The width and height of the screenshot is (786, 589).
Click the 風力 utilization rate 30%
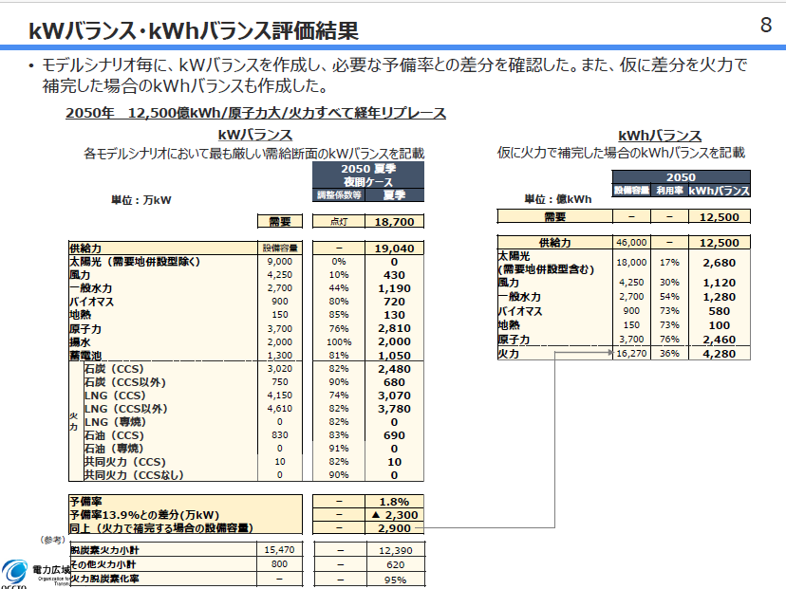pos(669,283)
